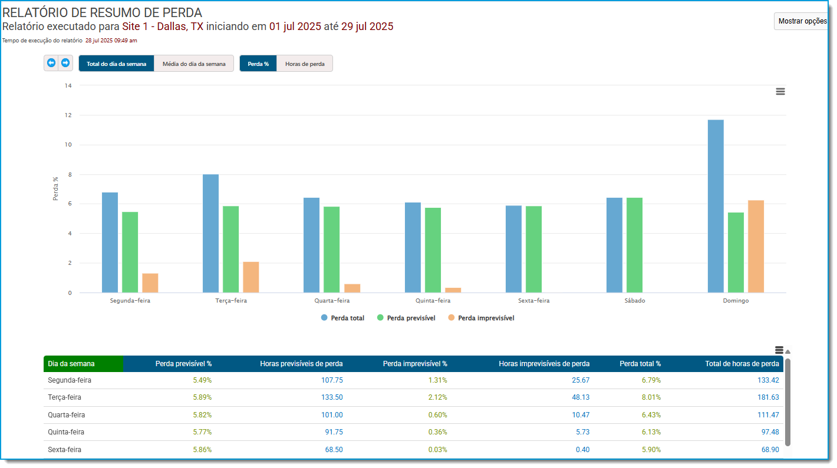Open the table hamburger menu above the grid
This screenshot has height=468, width=837.
pyautogui.click(x=779, y=350)
